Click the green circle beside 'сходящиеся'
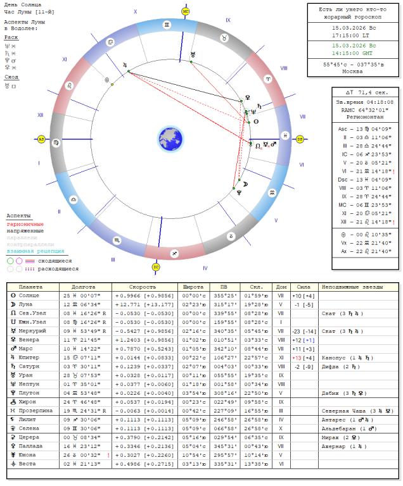The width and height of the screenshot is (403, 486). [10, 260]
